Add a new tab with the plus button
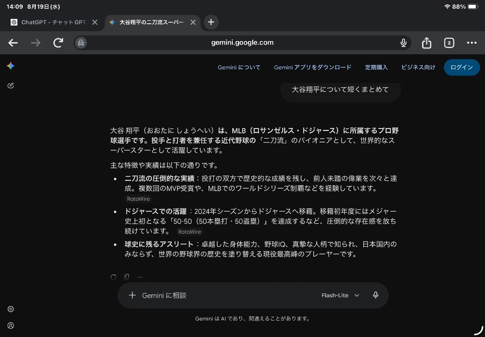The width and height of the screenshot is (485, 337). 211,22
